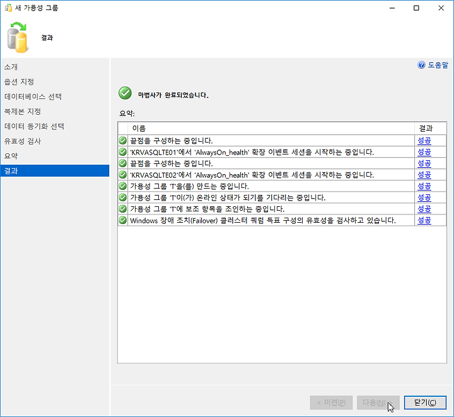The height and width of the screenshot is (417, 454).
Task: Maximize the 새 가용성 그룹 window
Action: (x=416, y=8)
